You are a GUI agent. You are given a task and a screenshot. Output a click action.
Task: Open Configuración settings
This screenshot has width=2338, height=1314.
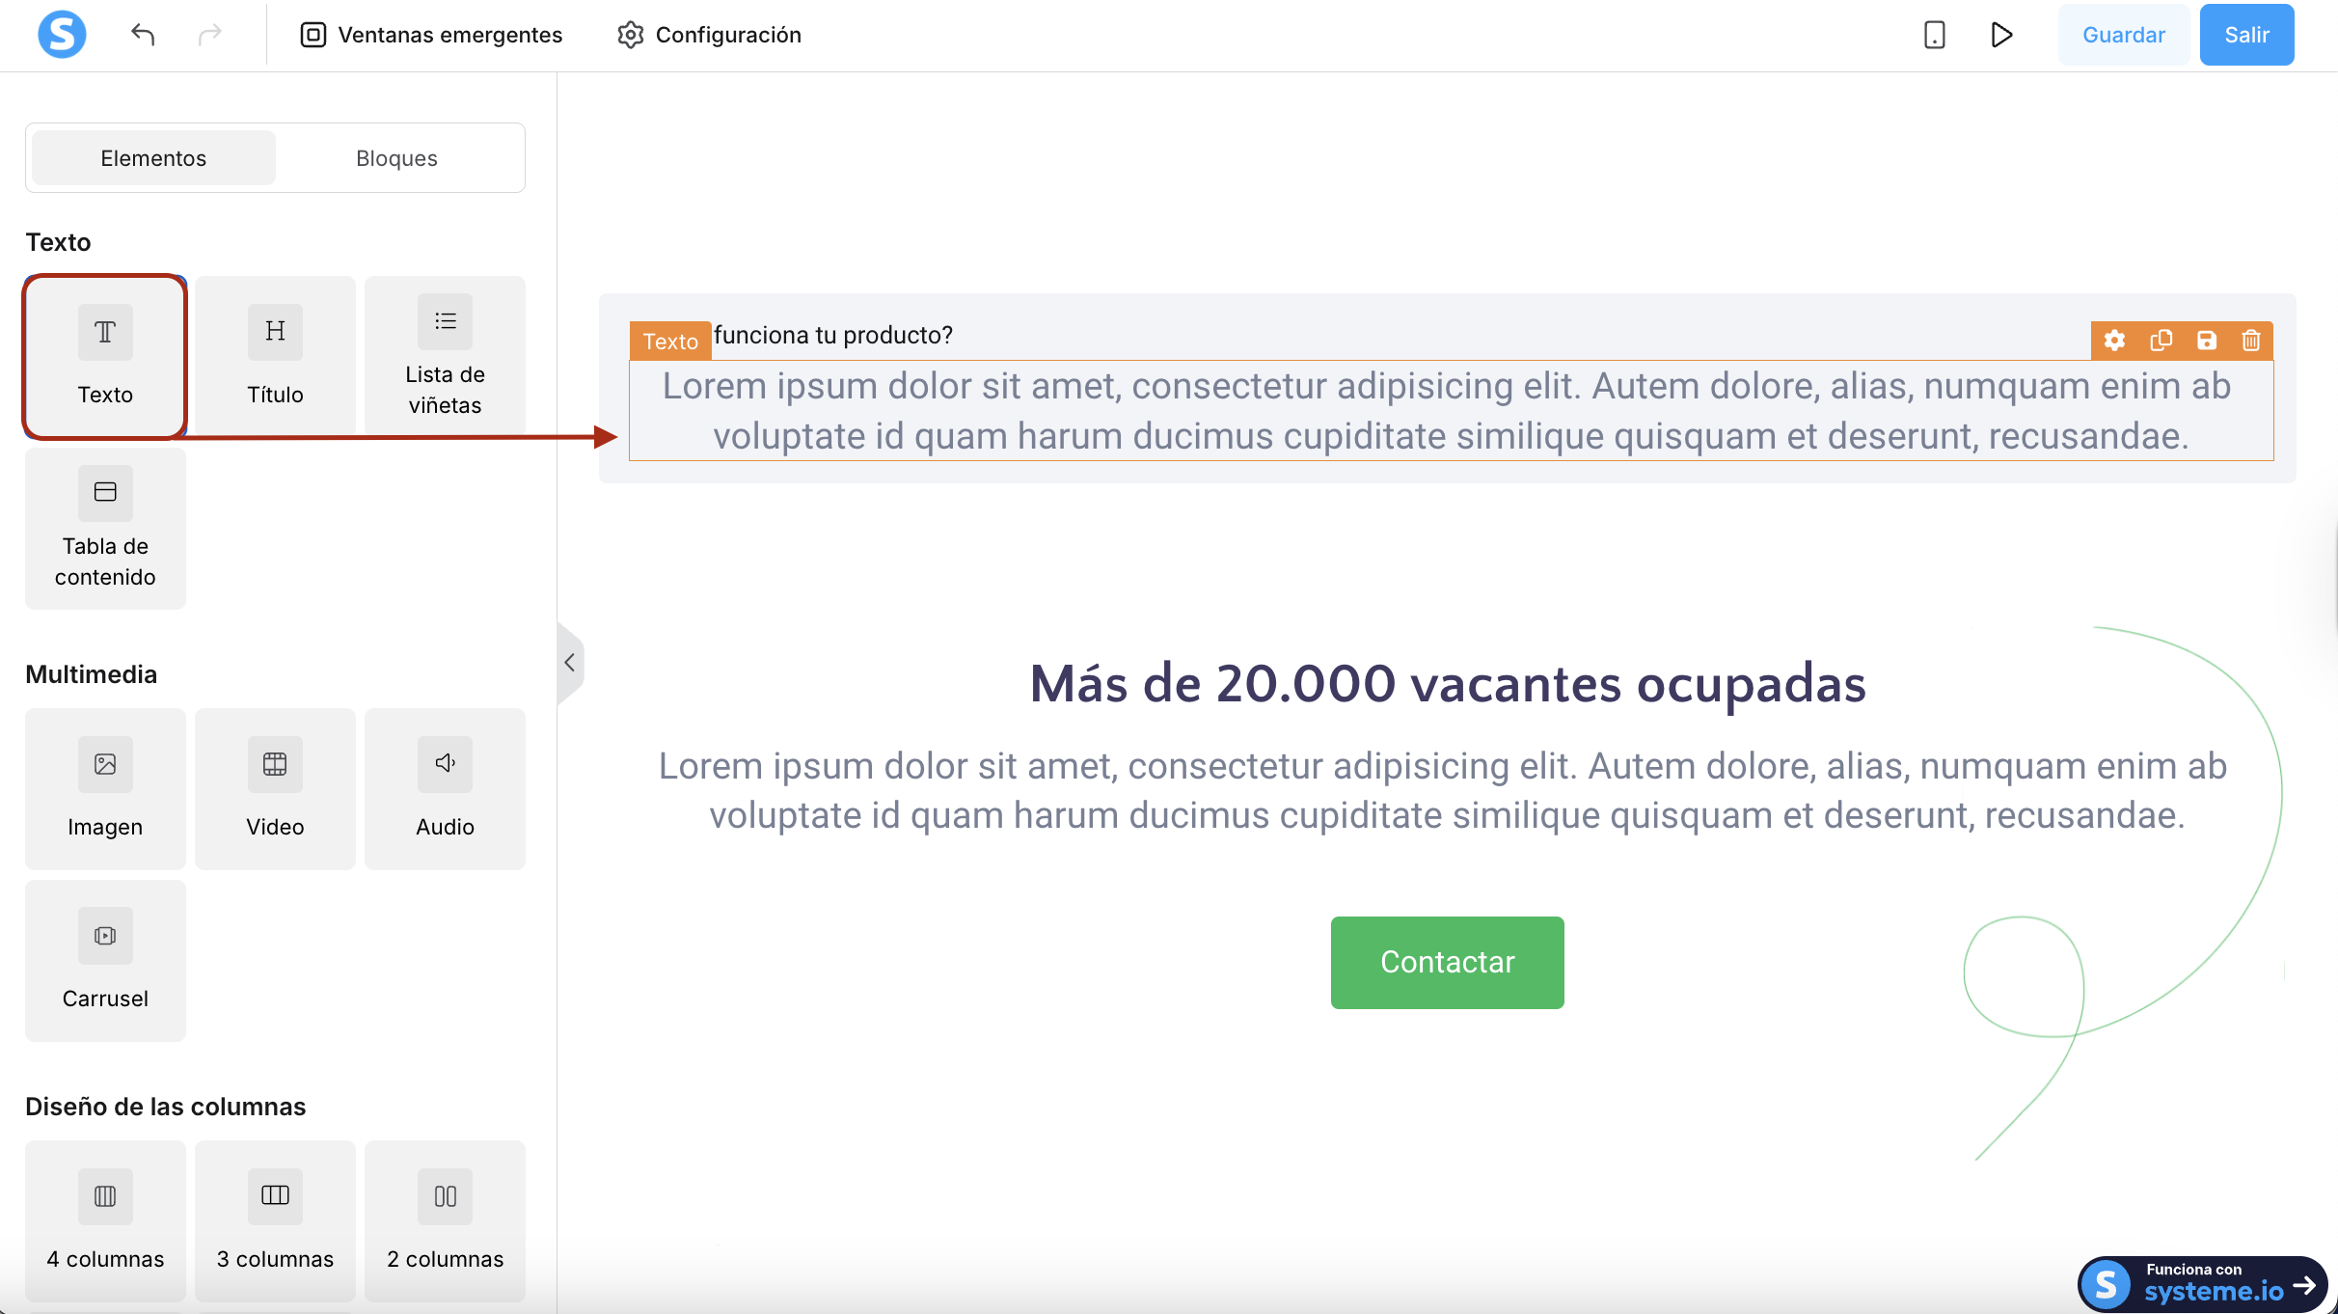click(709, 35)
